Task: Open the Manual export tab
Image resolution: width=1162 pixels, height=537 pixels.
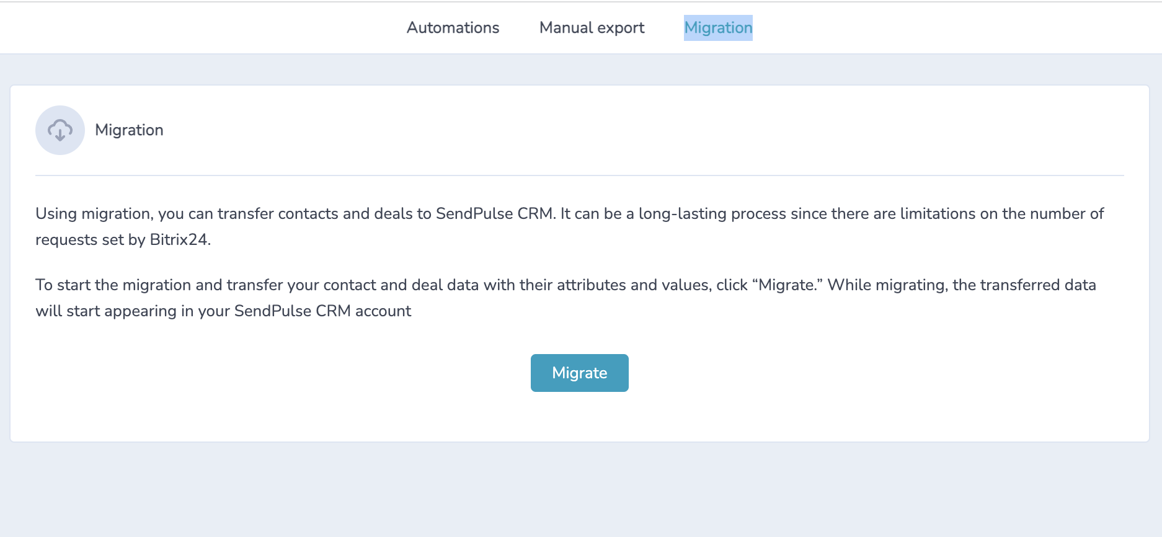Action: [x=592, y=28]
